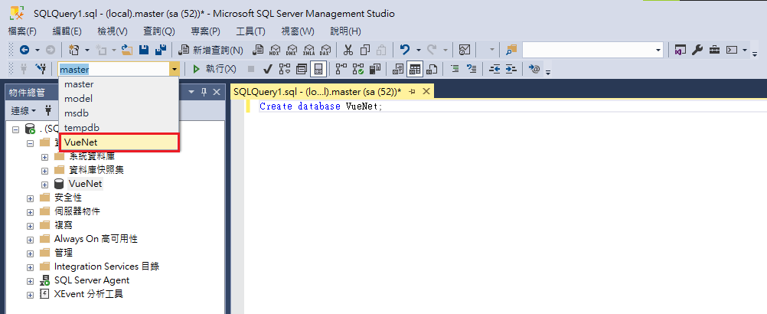
Task: Click the master database combo box field
Action: pos(114,70)
